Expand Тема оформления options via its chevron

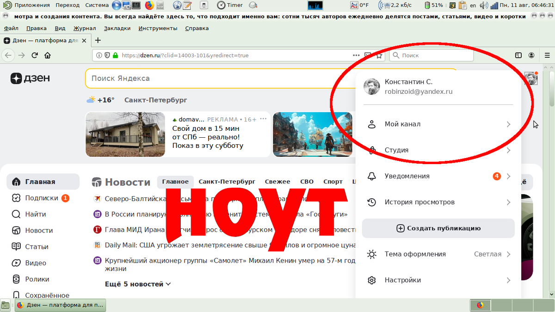pos(508,254)
